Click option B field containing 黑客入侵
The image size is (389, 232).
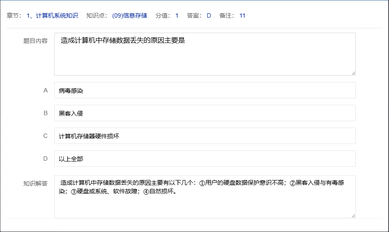(x=205, y=113)
